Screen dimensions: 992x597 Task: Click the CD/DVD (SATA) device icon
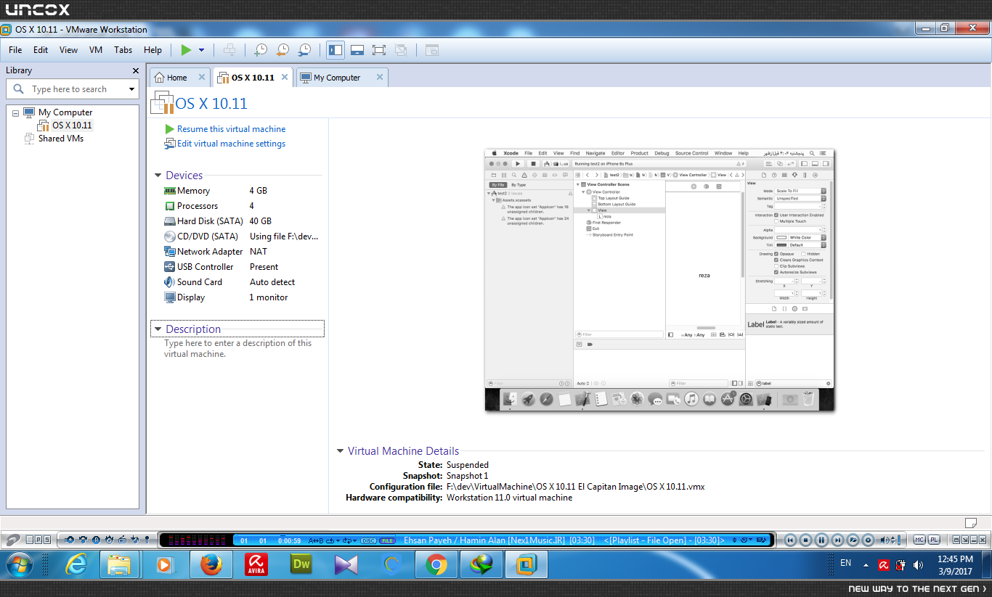click(x=170, y=236)
